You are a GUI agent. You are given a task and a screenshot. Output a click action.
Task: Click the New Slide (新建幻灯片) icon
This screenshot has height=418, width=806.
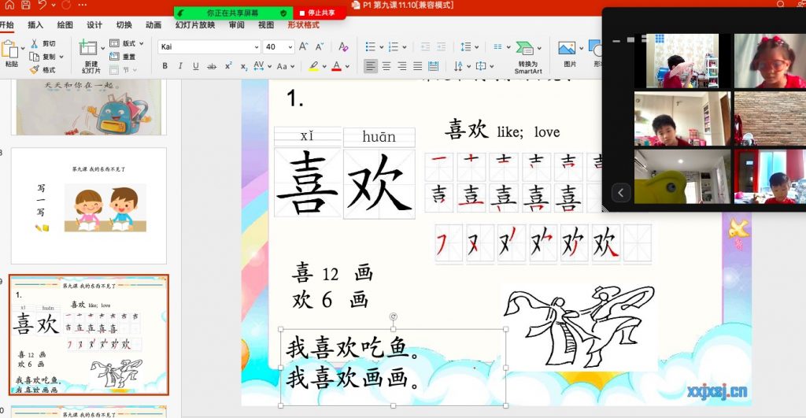point(88,48)
